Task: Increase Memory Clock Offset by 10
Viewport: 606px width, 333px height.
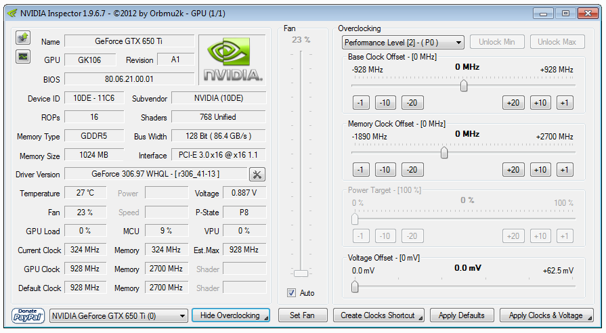Action: [x=540, y=170]
